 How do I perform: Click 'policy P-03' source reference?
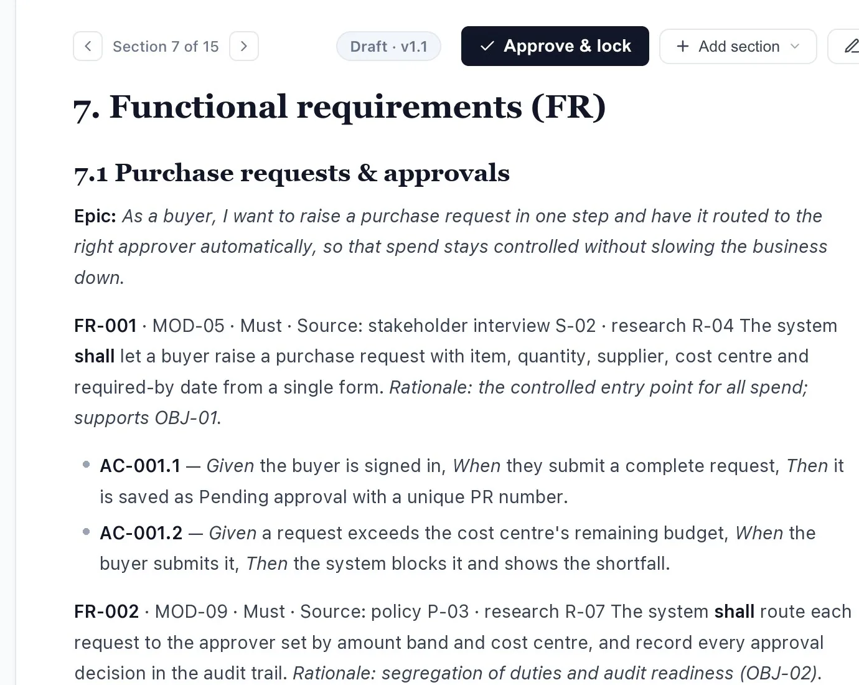click(420, 612)
